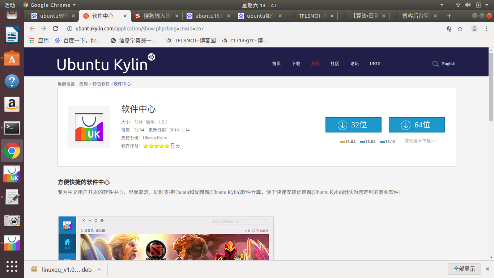Go back using the browser back arrow

coord(33,29)
